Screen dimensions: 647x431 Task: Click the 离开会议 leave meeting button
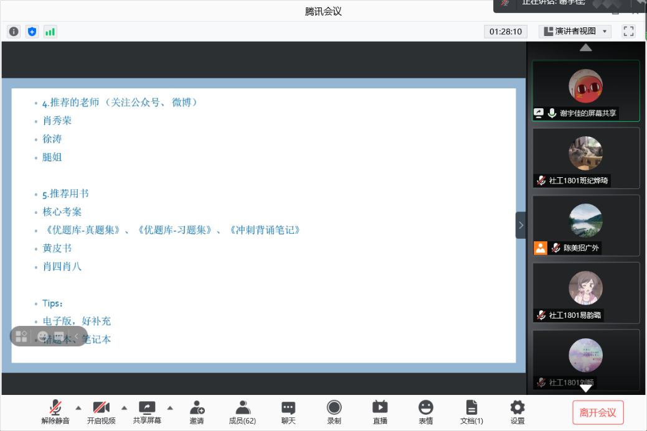coord(597,412)
